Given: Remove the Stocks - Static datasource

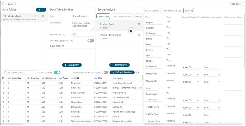Looking at the screenshot, I should [139, 24].
